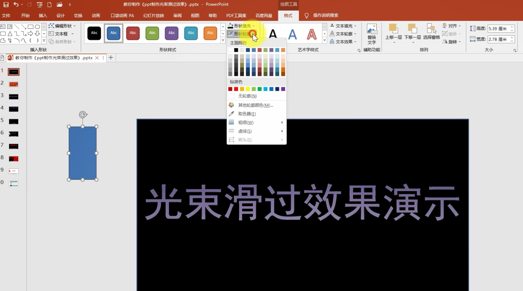
Task: Apply the red Abc shape style
Action: coord(133,33)
